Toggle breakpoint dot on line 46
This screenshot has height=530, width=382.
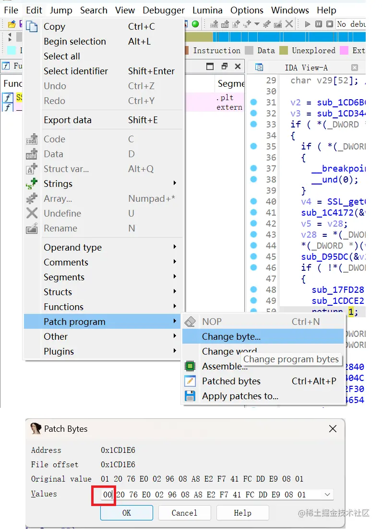coord(253,267)
